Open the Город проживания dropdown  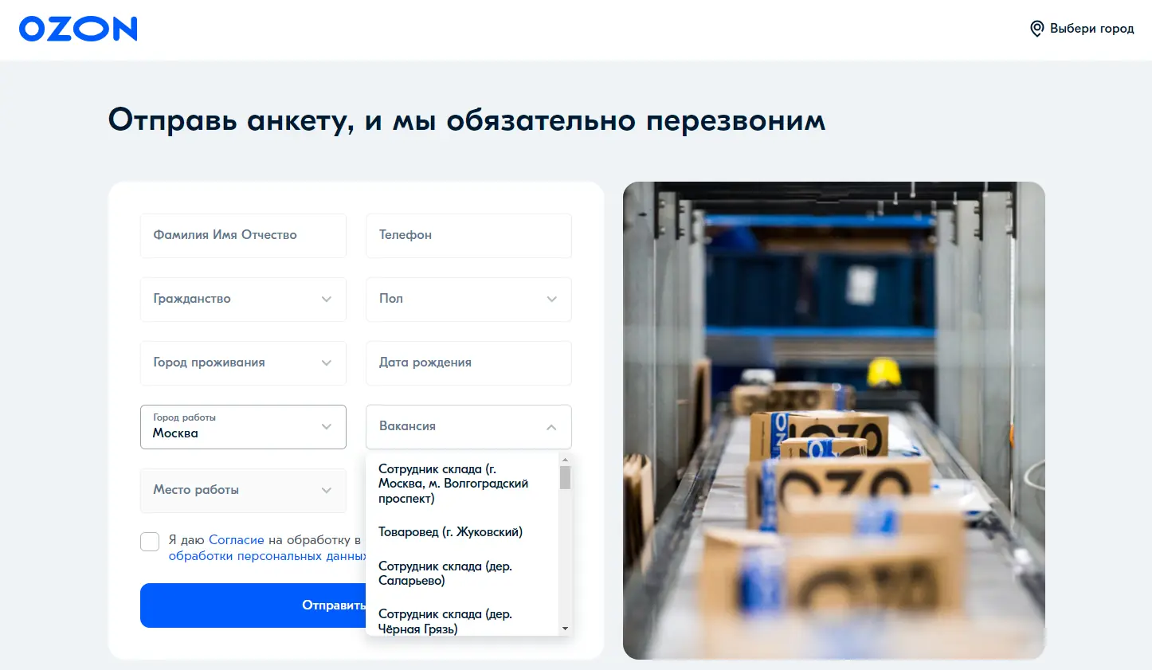point(243,362)
